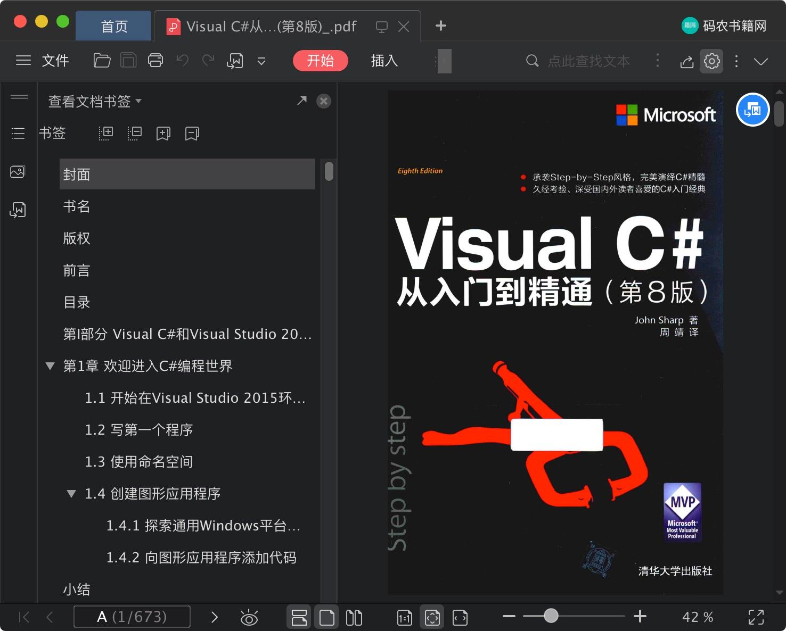Close the Visual C# pdf tab
The height and width of the screenshot is (631, 786).
click(404, 27)
